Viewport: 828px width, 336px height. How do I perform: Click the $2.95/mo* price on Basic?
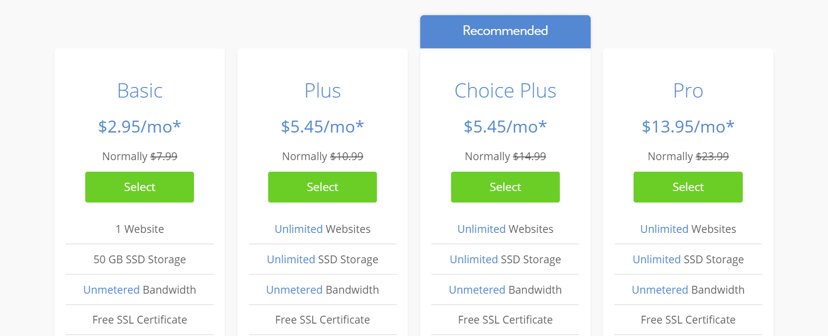pyautogui.click(x=140, y=126)
